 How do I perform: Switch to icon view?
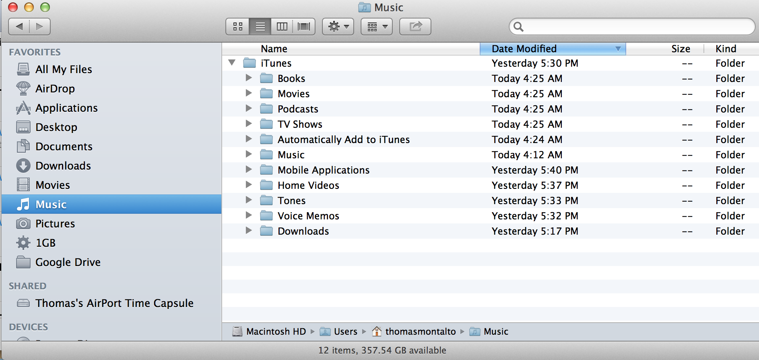[238, 27]
